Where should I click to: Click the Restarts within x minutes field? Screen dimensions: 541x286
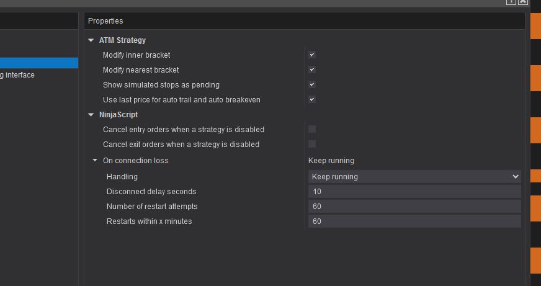(x=414, y=221)
